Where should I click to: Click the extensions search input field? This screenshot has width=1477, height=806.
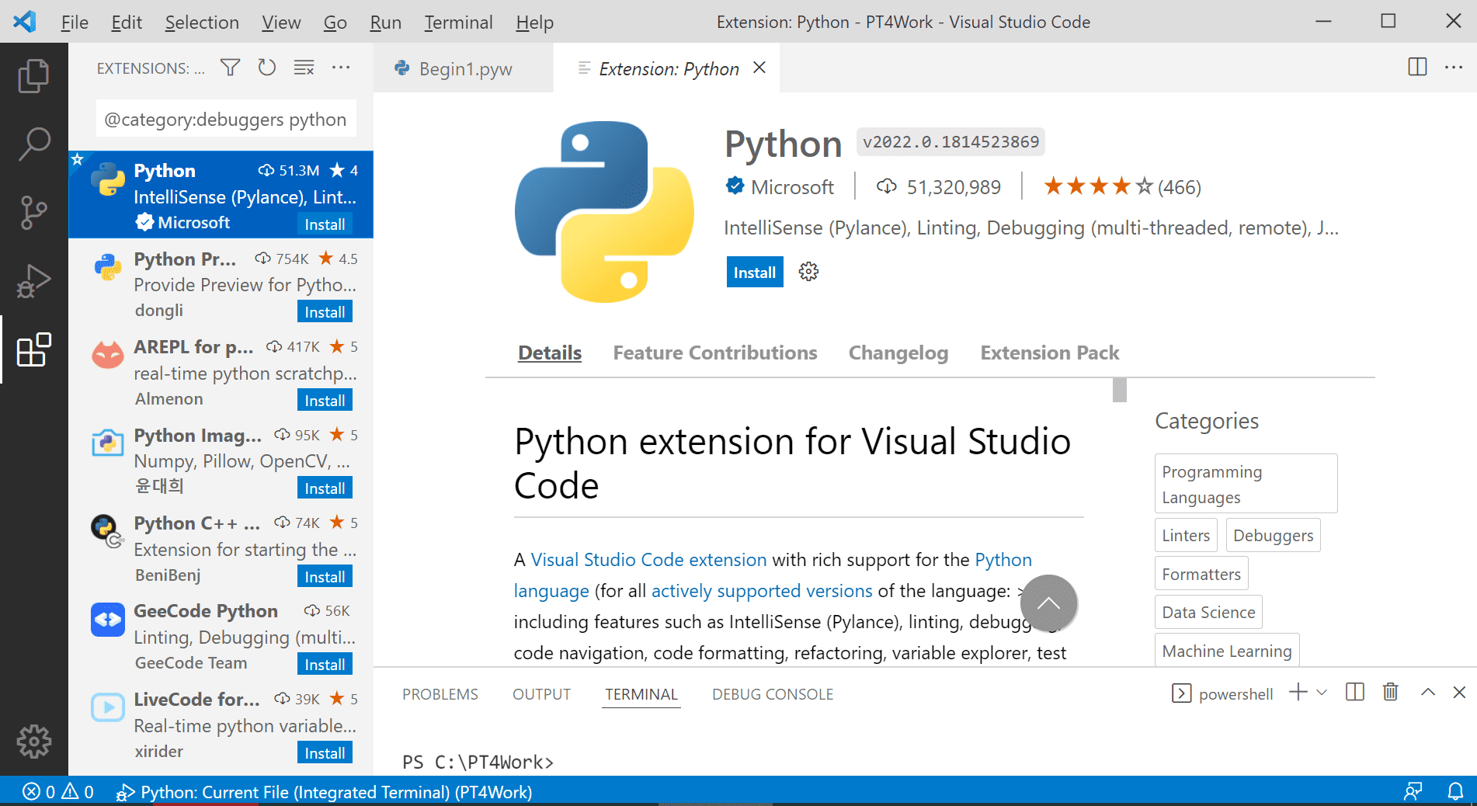226,120
